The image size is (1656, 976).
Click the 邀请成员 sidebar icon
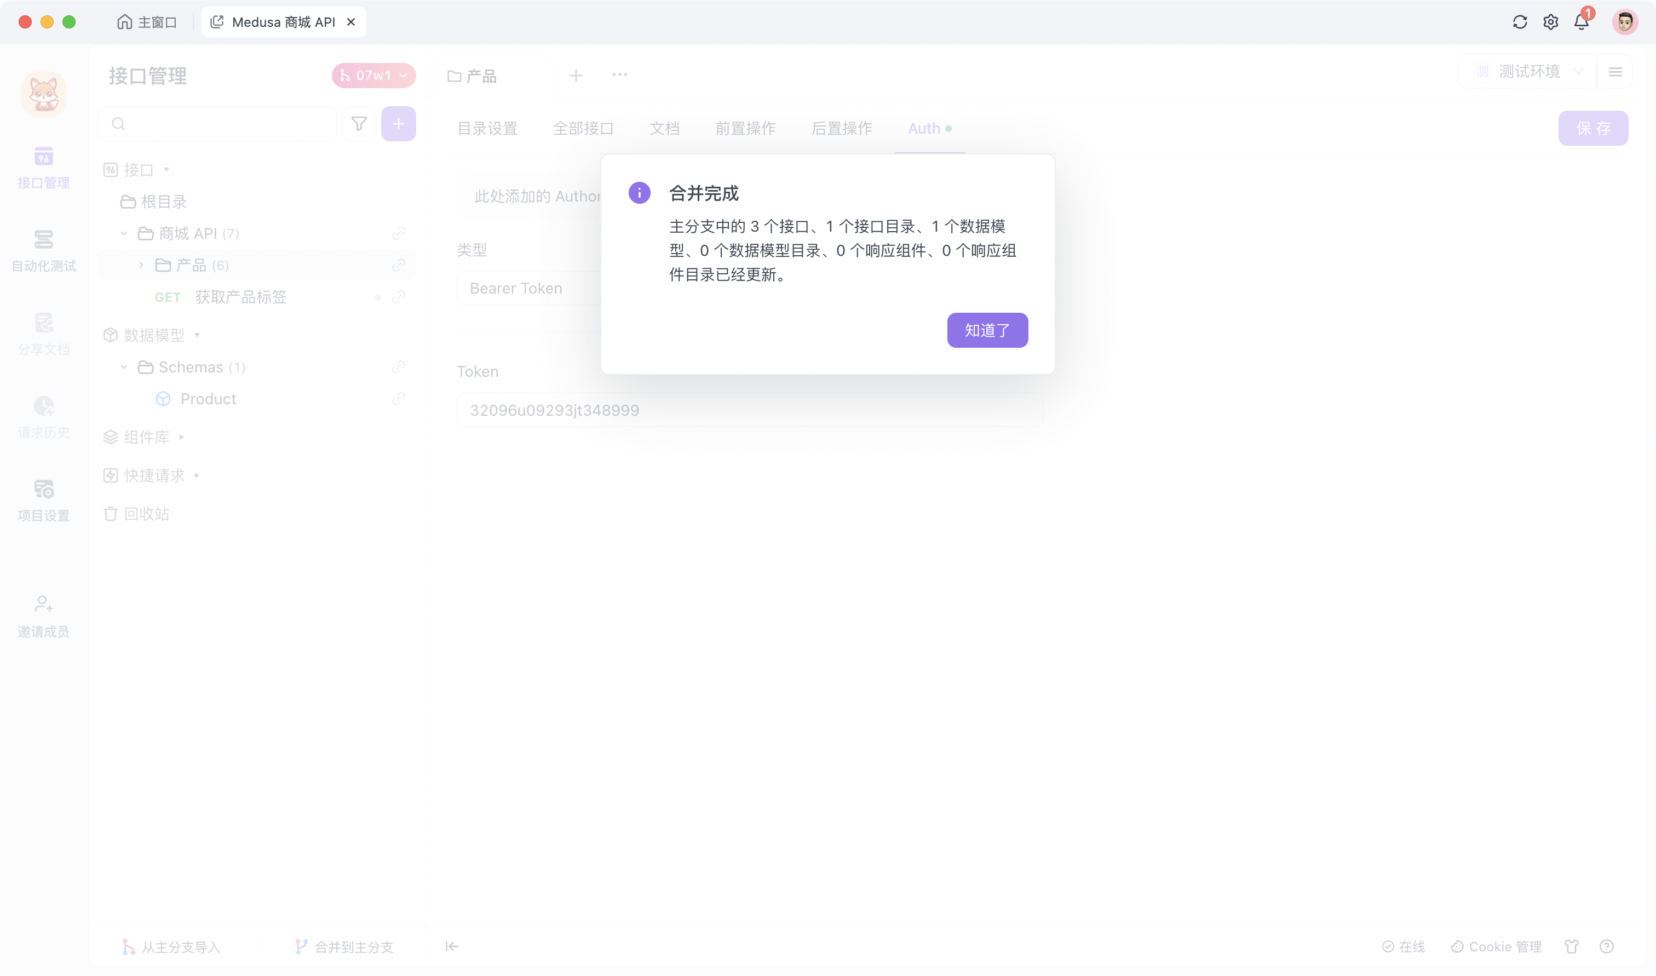pos(42,615)
